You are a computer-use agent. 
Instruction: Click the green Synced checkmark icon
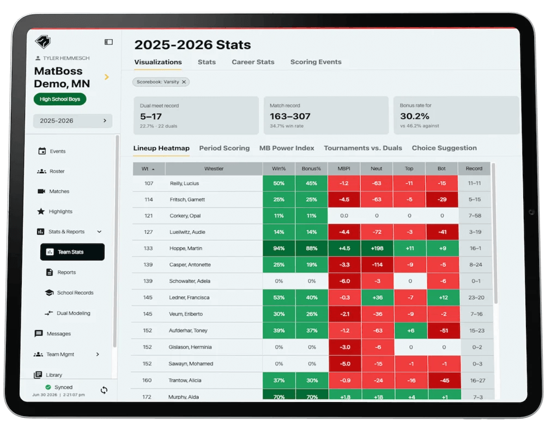coord(48,387)
